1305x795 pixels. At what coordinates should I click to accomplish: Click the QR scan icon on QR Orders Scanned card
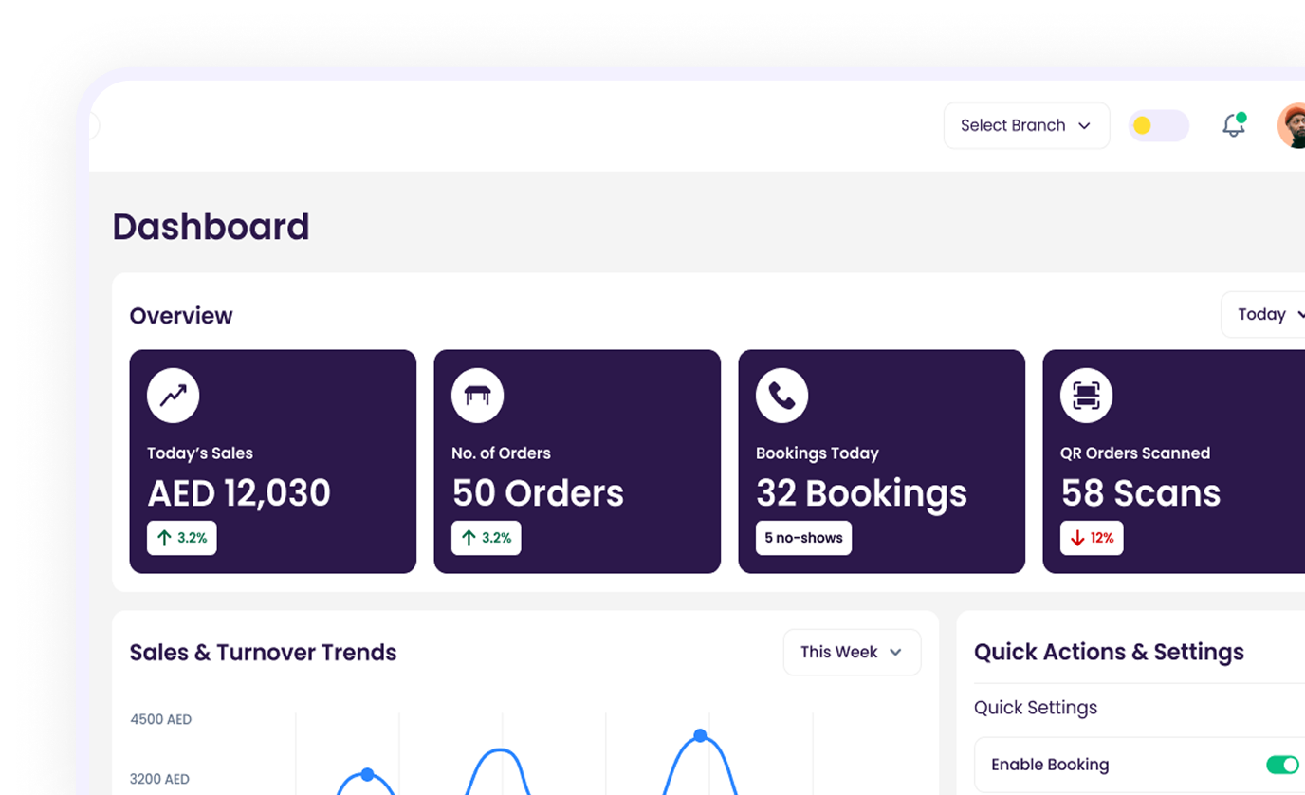click(x=1086, y=395)
